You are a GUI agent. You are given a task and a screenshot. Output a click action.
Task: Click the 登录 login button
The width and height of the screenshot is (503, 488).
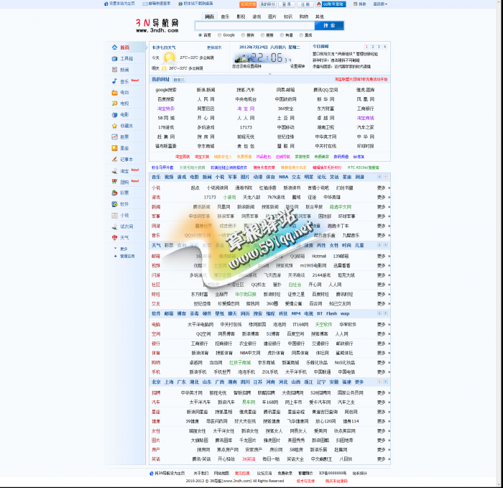(x=287, y=4)
